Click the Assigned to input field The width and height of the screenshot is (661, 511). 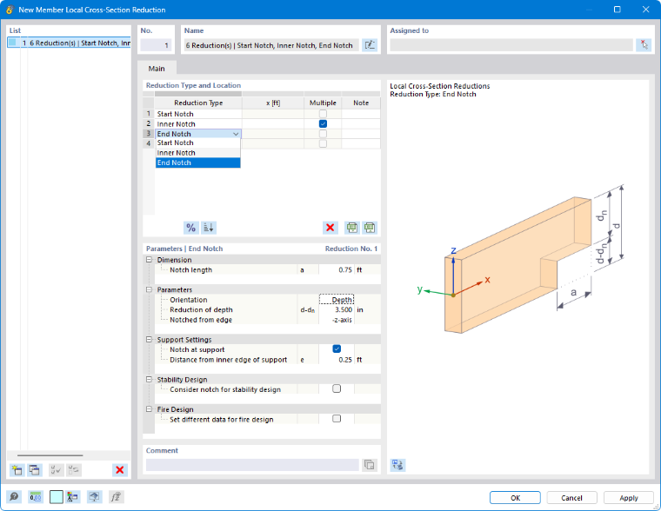coord(511,45)
